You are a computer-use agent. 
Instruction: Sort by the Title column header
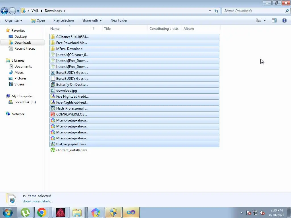coord(125,29)
